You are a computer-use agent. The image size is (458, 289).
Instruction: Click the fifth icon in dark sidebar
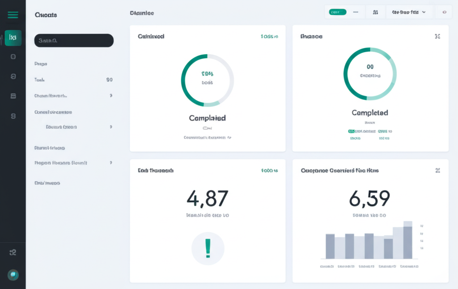[x=13, y=116]
